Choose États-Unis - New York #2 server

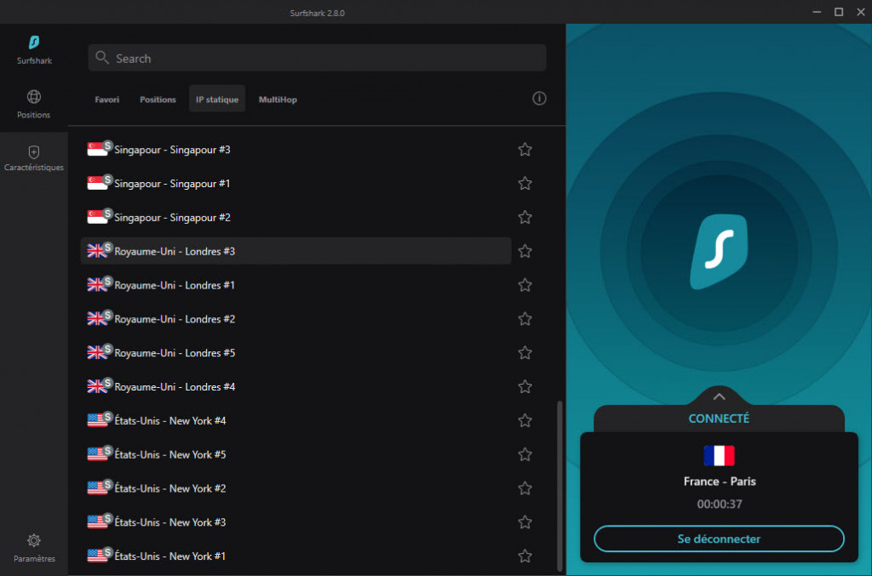click(295, 488)
